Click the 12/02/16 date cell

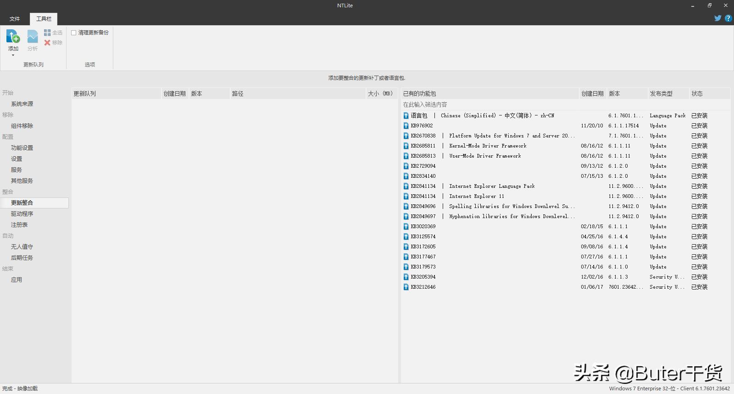coord(592,277)
